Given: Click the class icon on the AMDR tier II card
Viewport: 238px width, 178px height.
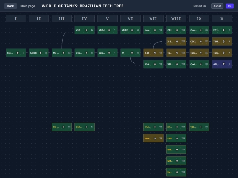Looking at the screenshot, I should click(x=41, y=53).
